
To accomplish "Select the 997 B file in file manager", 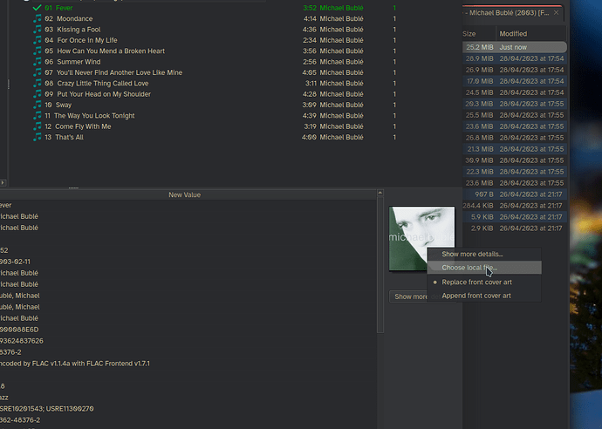I will tap(515, 194).
